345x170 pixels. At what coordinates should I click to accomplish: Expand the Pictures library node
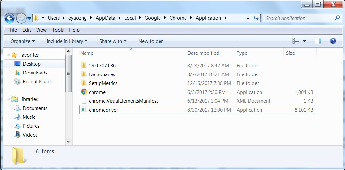coord(12,126)
